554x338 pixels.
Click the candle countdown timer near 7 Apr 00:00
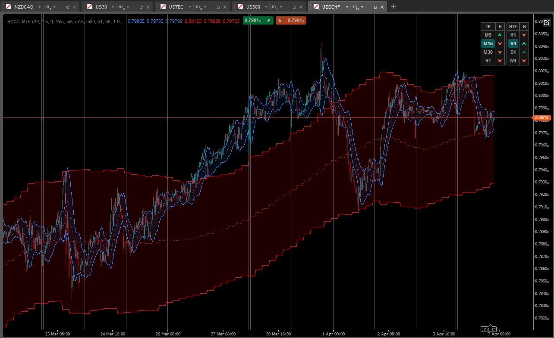point(489,329)
